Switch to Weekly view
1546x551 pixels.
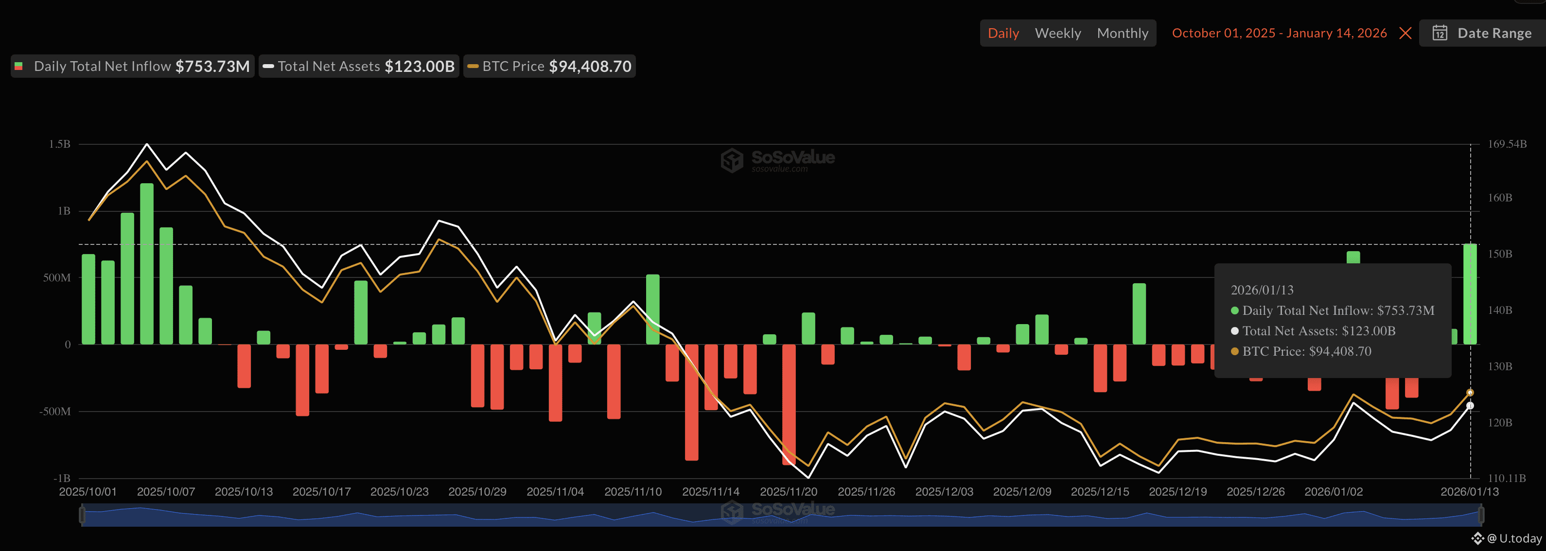coord(1058,33)
